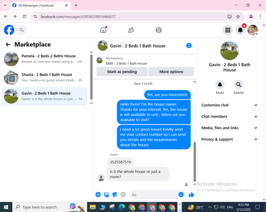
Task: Show hidden system tray icons
Action: pyautogui.click(x=210, y=207)
